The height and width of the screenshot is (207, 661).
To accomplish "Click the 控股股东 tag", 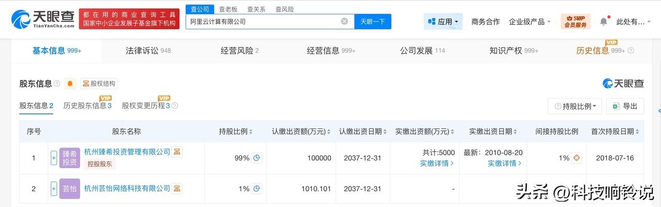I will pyautogui.click(x=101, y=164).
